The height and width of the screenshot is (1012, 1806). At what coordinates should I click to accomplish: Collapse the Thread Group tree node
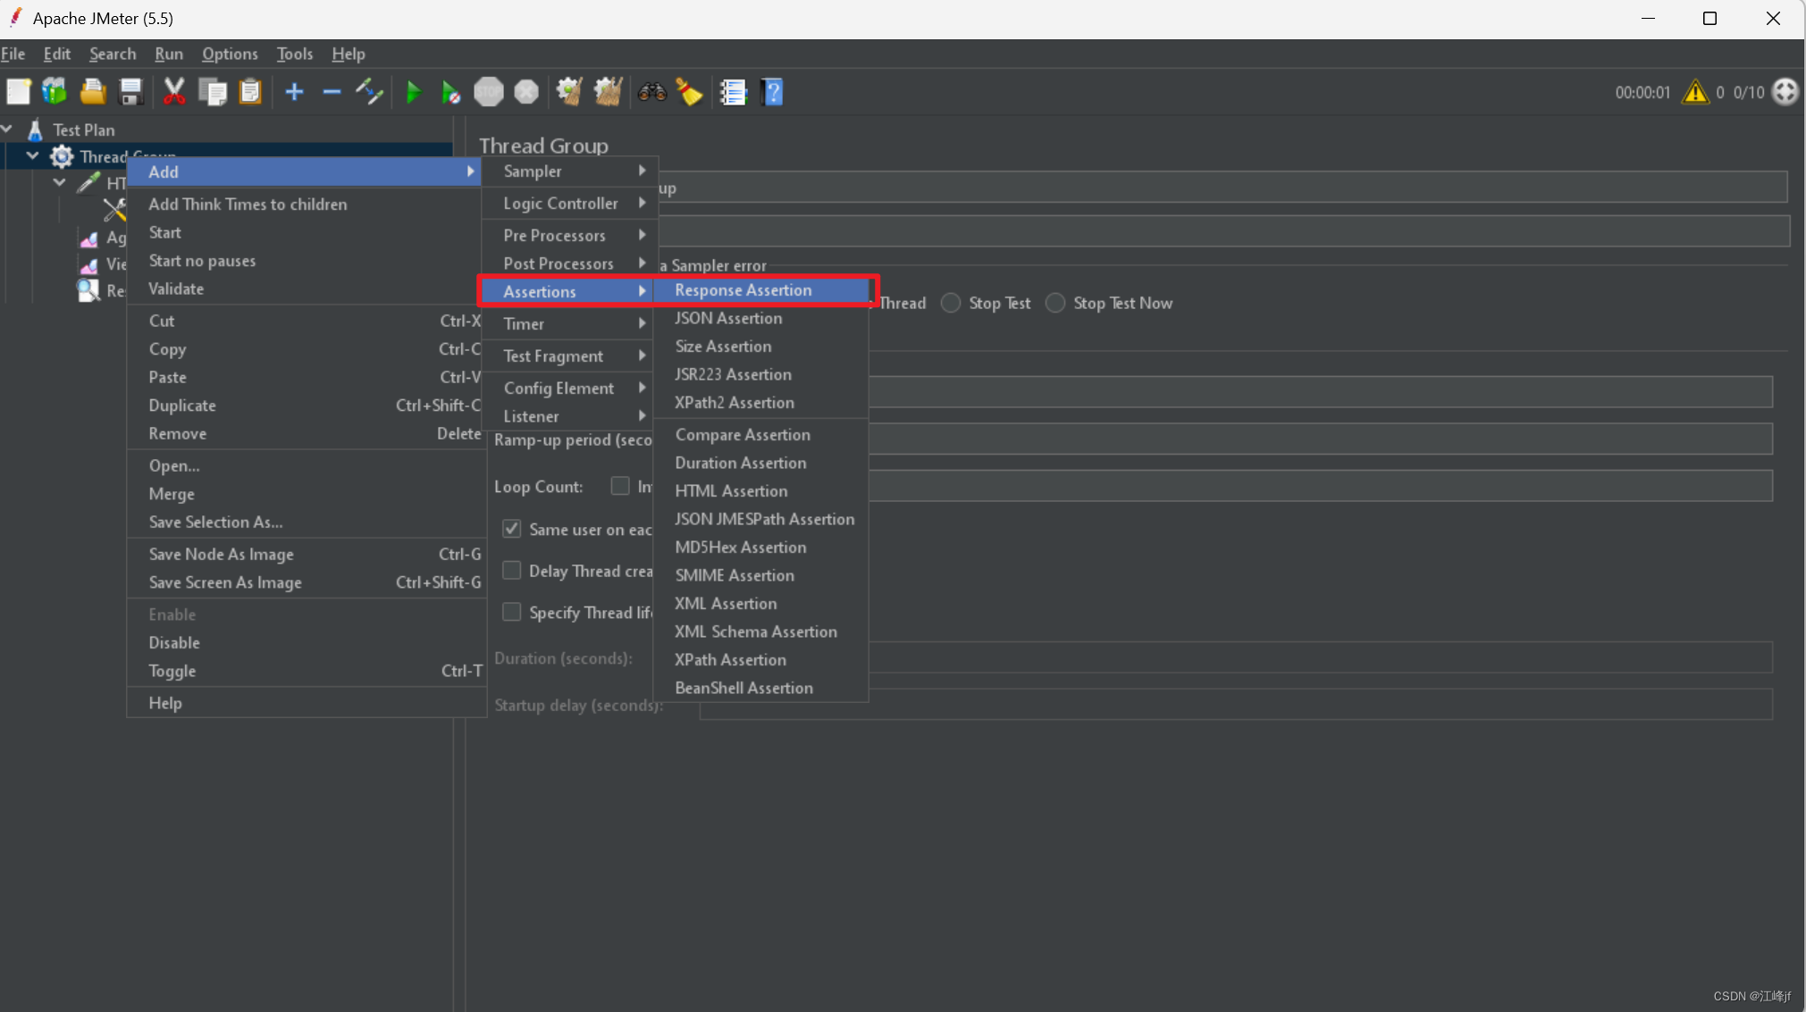tap(33, 156)
